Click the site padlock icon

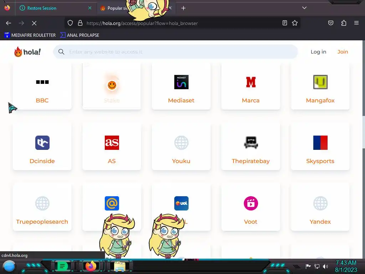(x=80, y=23)
